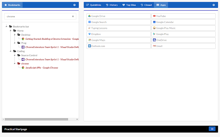
Task: Collapse the Prog folder node
Action: 14,43
